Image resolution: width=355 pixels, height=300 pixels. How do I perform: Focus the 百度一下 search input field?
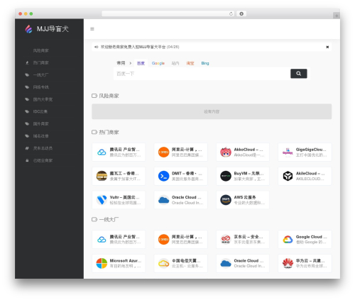coord(202,74)
